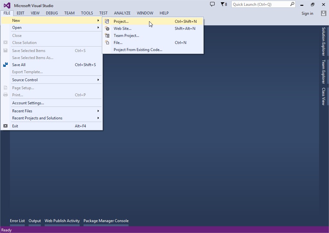
Task: Minimize the Visual Studio window
Action: [x=302, y=4]
